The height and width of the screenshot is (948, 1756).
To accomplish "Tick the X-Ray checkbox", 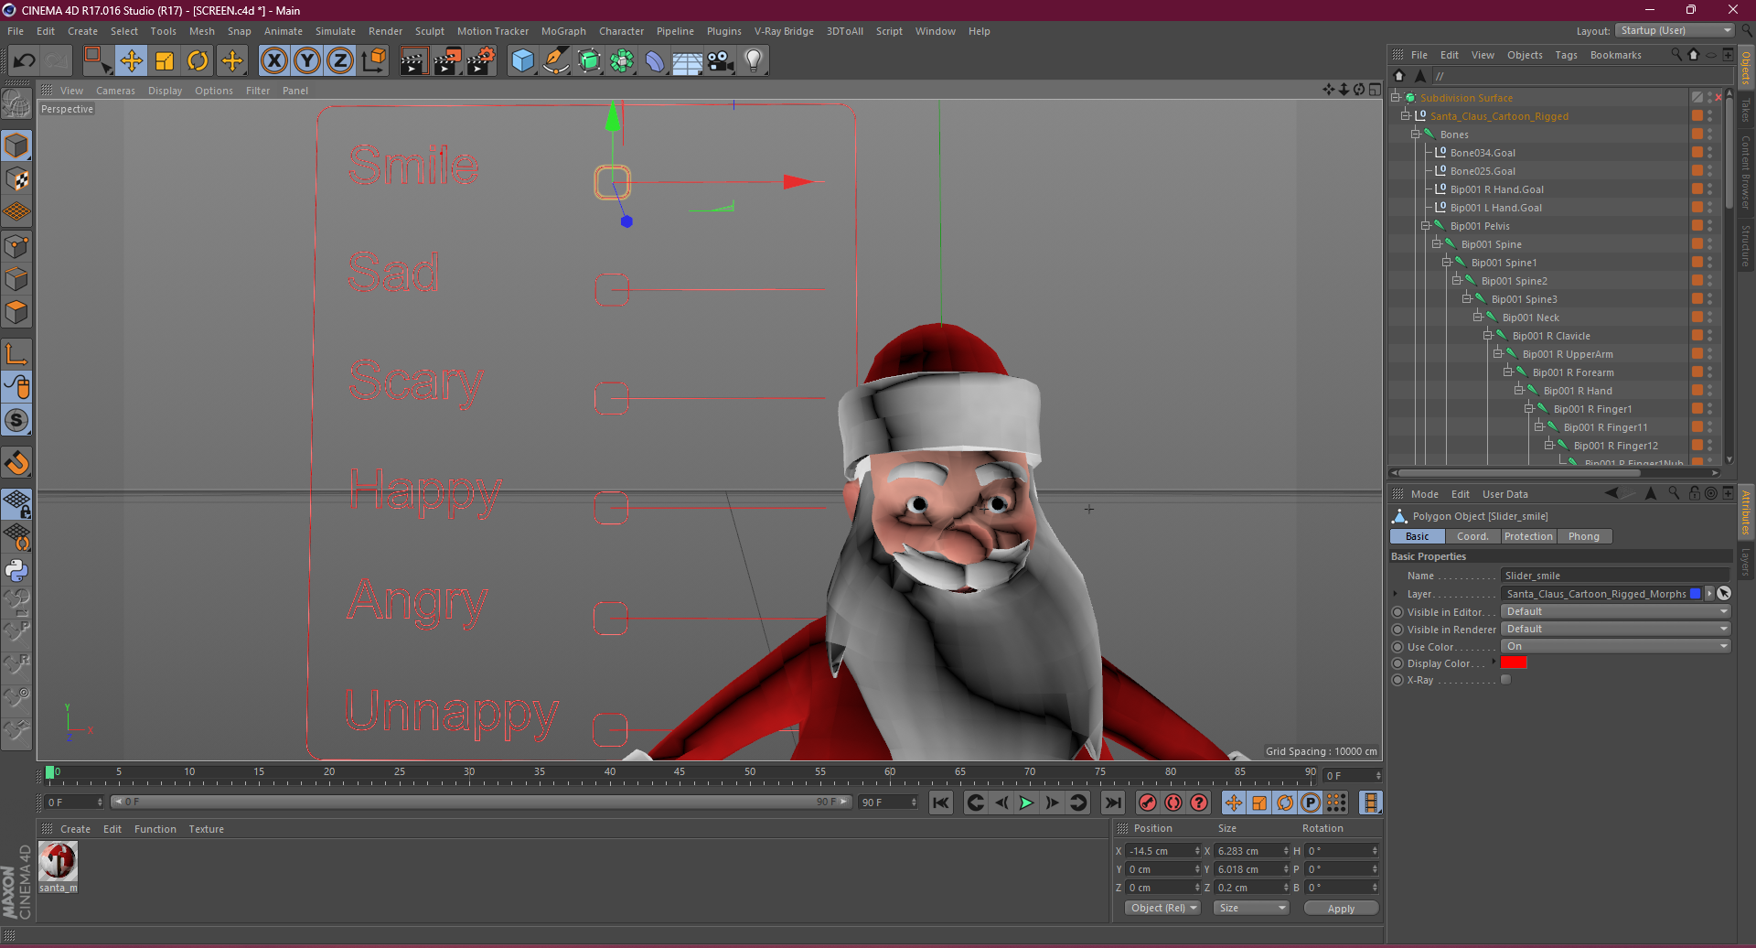I will pos(1506,680).
